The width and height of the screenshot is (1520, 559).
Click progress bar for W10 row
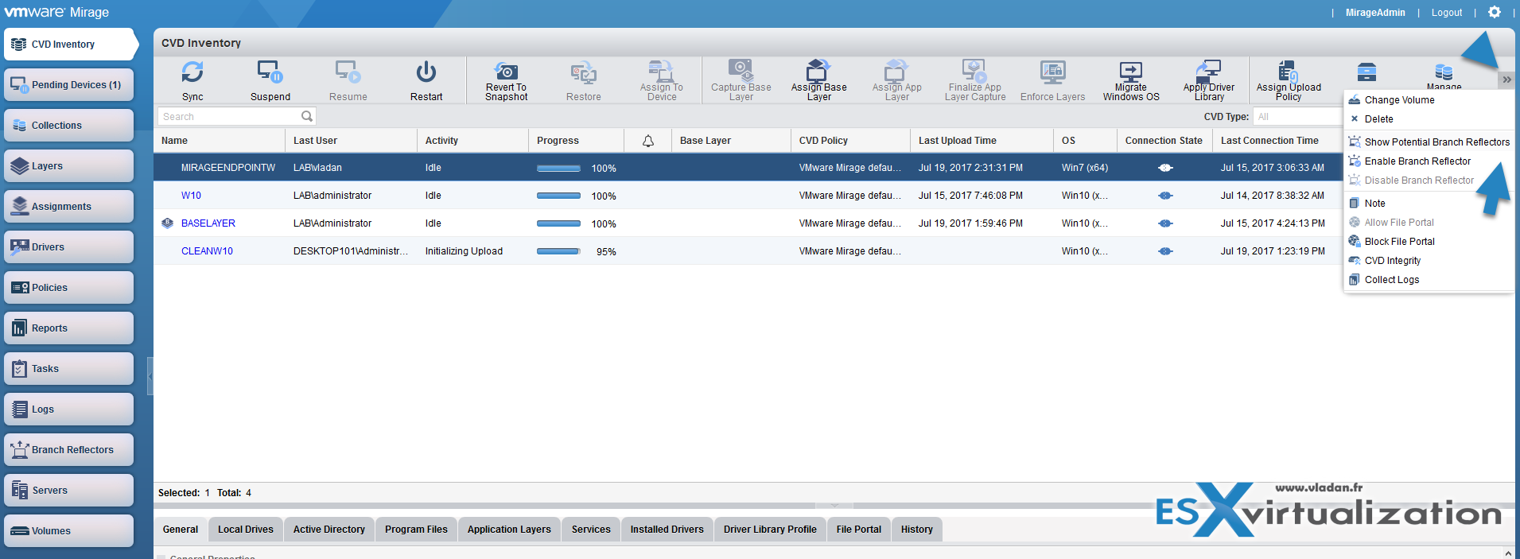[558, 196]
